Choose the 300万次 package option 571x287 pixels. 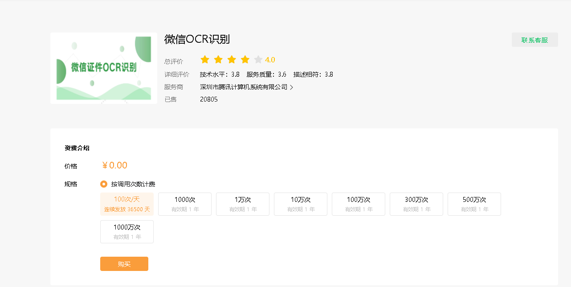click(x=416, y=204)
